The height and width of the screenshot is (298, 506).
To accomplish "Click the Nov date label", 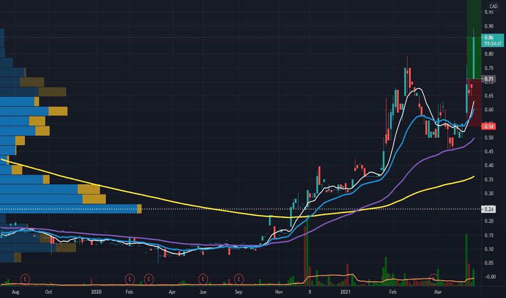I will [279, 292].
